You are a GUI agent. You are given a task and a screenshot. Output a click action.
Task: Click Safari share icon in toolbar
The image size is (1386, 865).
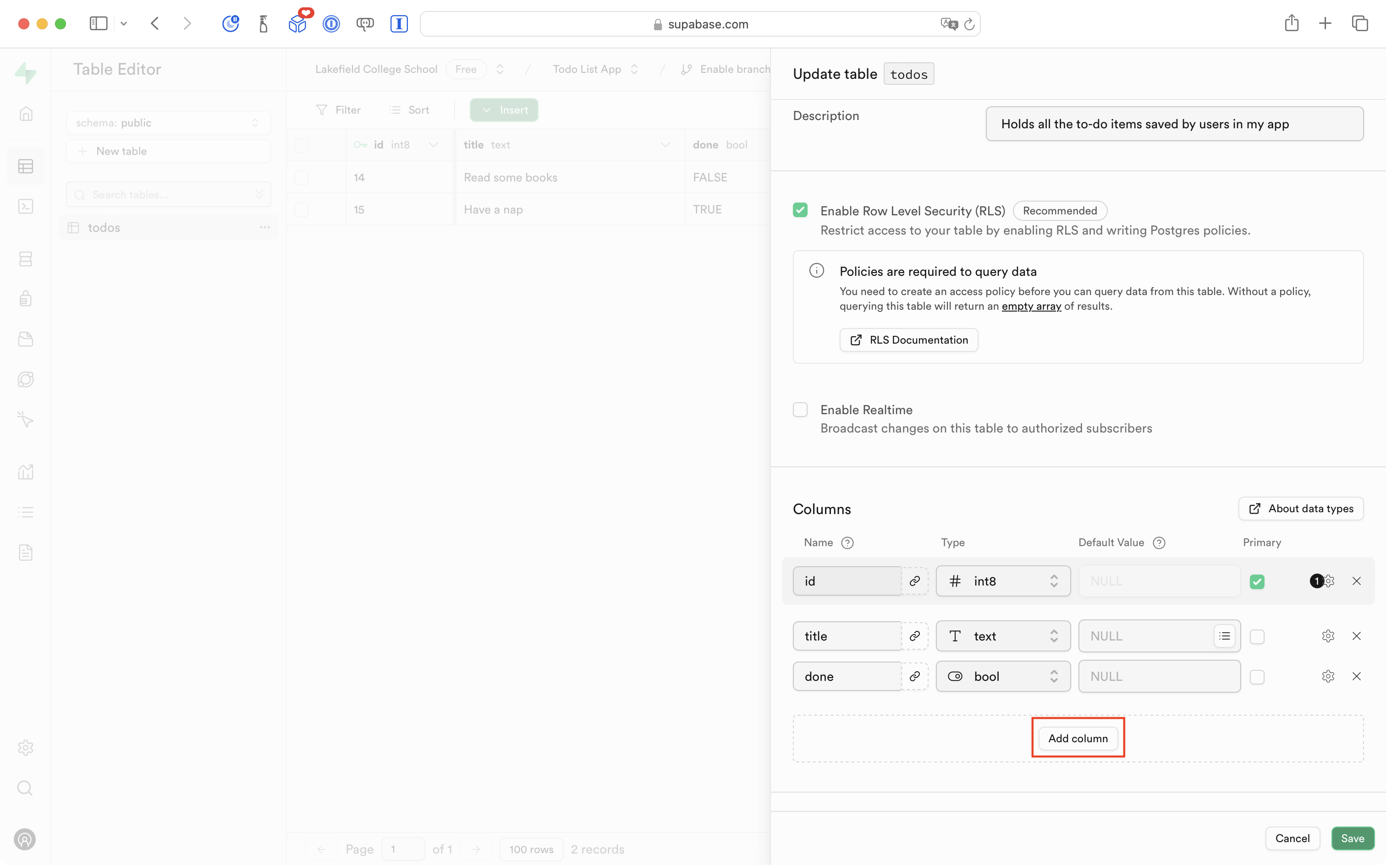coord(1291,23)
